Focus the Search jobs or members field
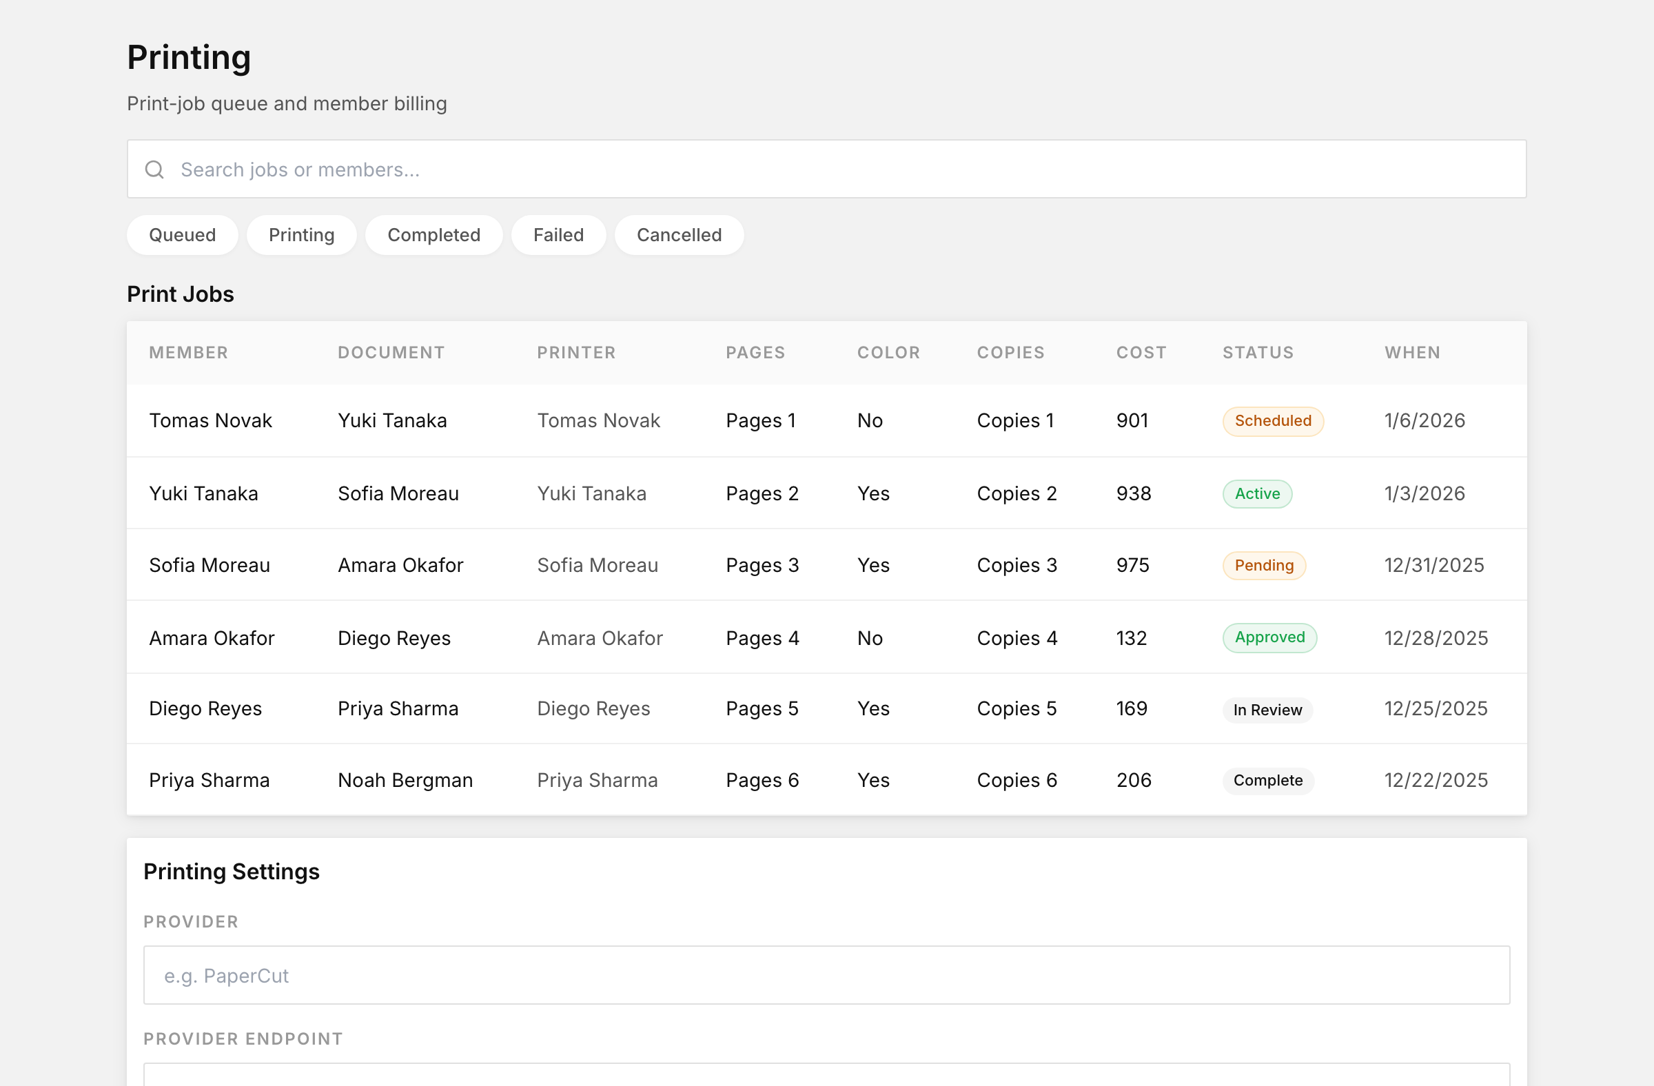Image resolution: width=1654 pixels, height=1086 pixels. [x=826, y=169]
